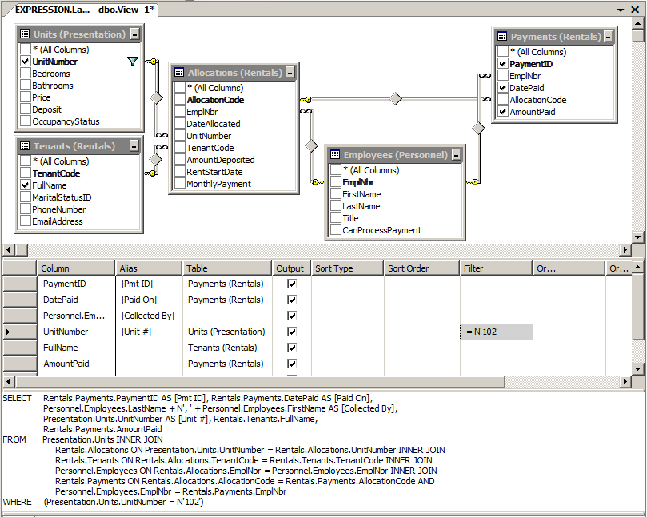647x517 pixels.
Task: Click the Filter grid header
Action: coord(496,268)
